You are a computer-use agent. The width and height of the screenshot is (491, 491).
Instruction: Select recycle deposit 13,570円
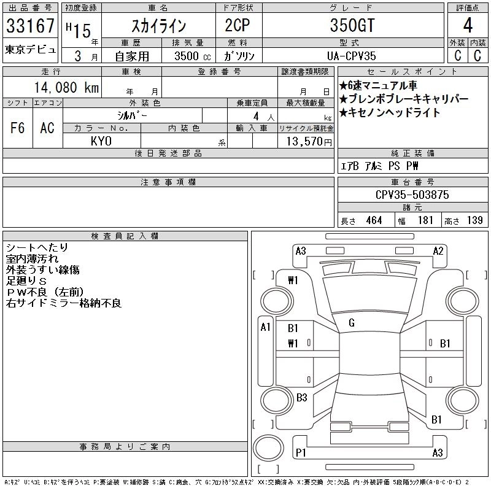[x=309, y=142]
